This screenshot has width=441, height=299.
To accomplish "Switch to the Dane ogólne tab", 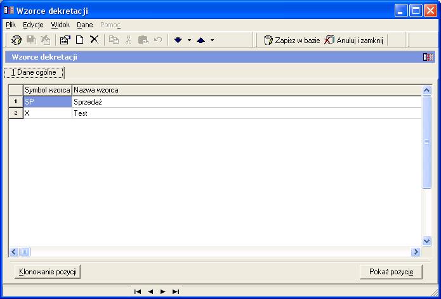I will [x=34, y=72].
